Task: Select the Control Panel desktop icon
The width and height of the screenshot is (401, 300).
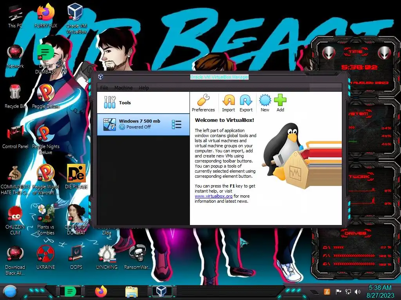Action: click(x=15, y=137)
